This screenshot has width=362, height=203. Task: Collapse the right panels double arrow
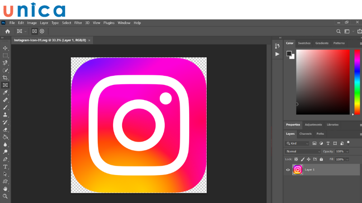click(x=280, y=38)
